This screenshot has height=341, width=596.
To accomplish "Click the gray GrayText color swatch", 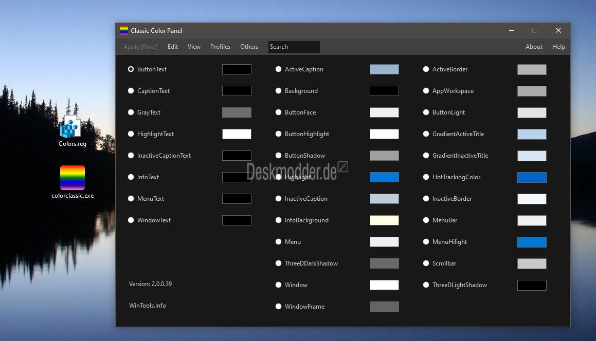I will (x=237, y=112).
